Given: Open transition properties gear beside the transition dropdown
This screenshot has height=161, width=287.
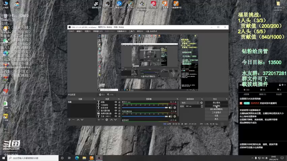Looking at the screenshot, I should coord(202,103).
